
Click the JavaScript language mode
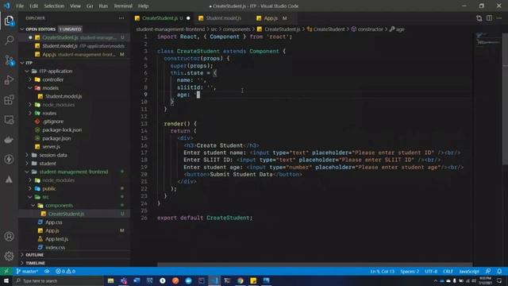469,271
